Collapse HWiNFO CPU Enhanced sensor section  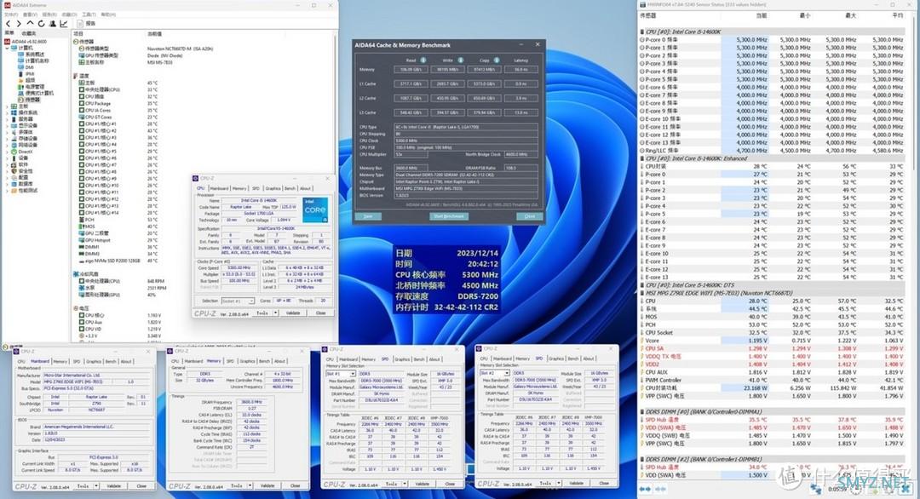tap(642, 158)
